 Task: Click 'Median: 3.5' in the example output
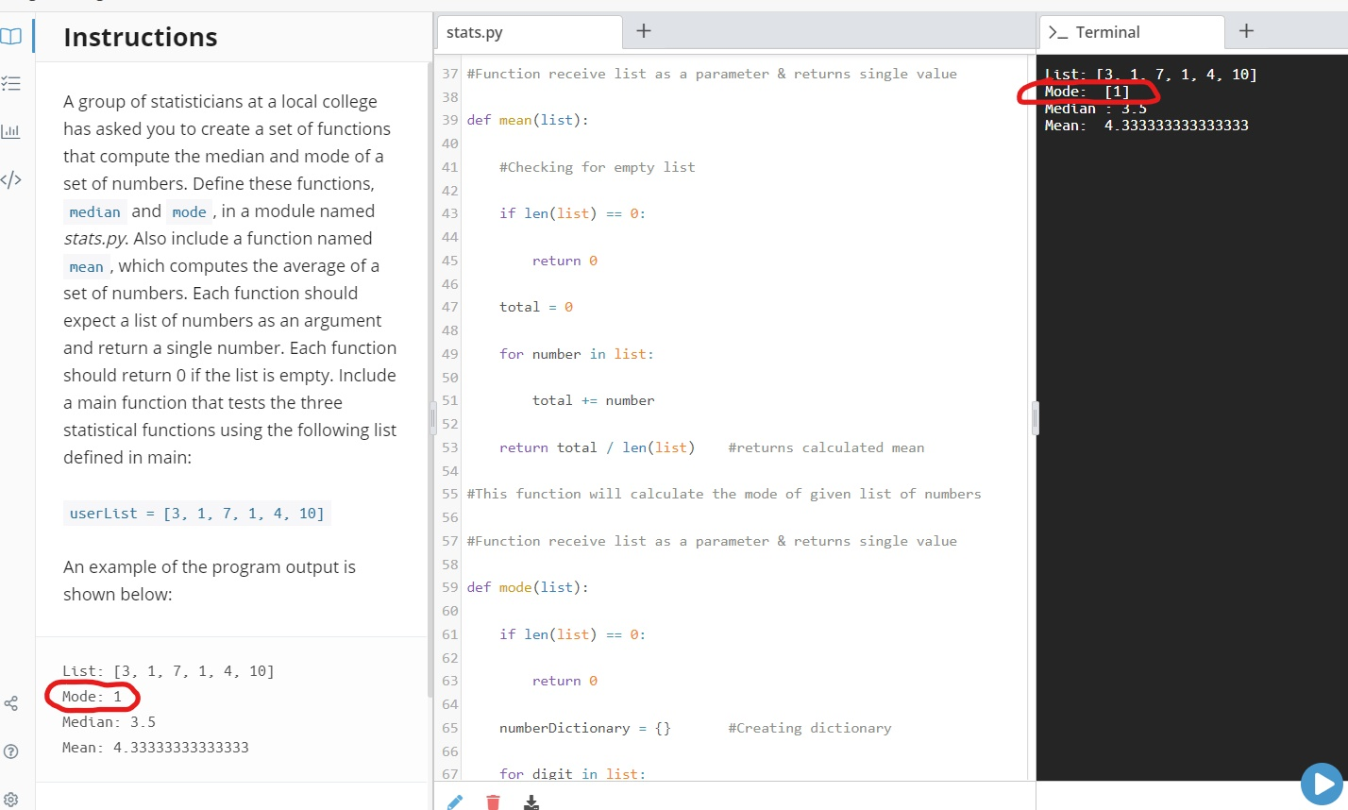[x=109, y=722]
